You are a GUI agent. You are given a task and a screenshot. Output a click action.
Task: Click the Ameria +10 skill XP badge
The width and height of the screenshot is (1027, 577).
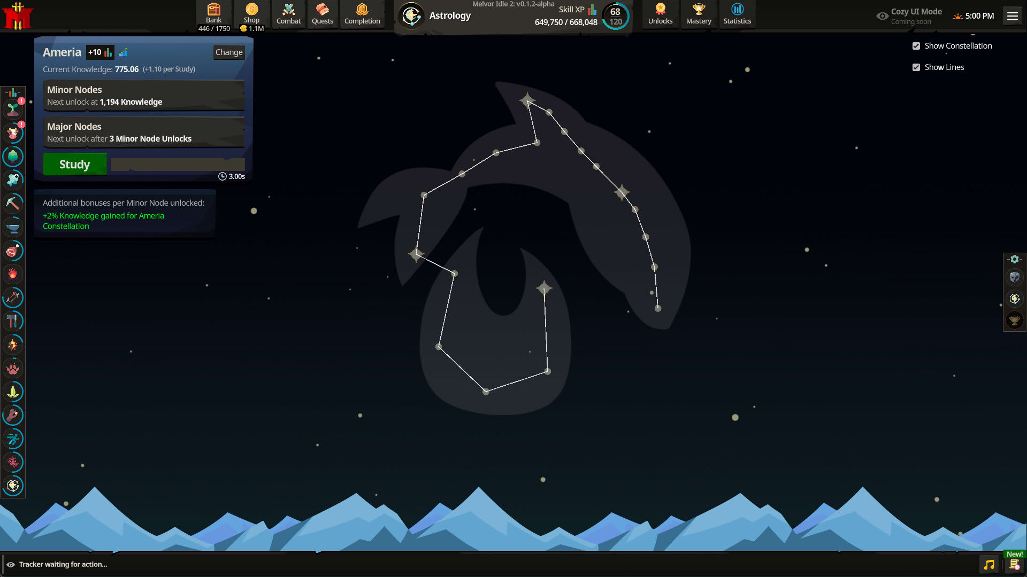pos(100,52)
